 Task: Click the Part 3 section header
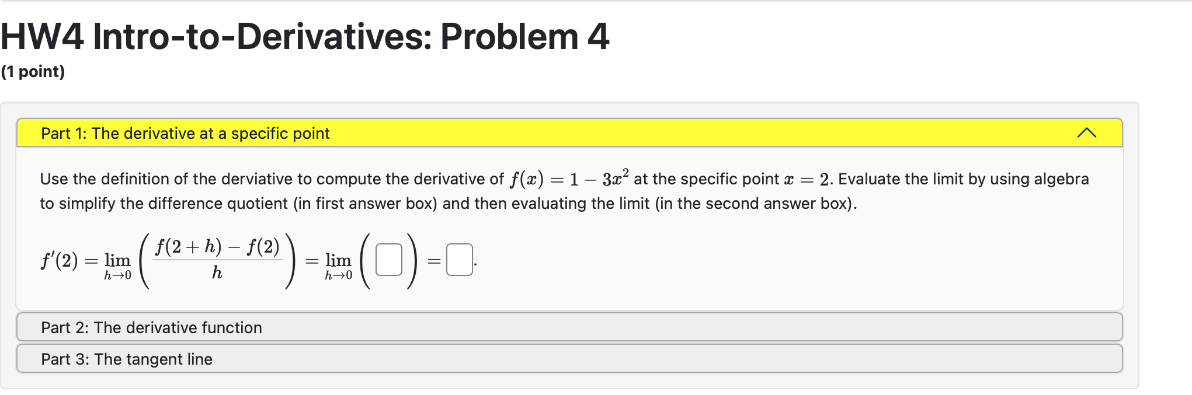point(126,359)
